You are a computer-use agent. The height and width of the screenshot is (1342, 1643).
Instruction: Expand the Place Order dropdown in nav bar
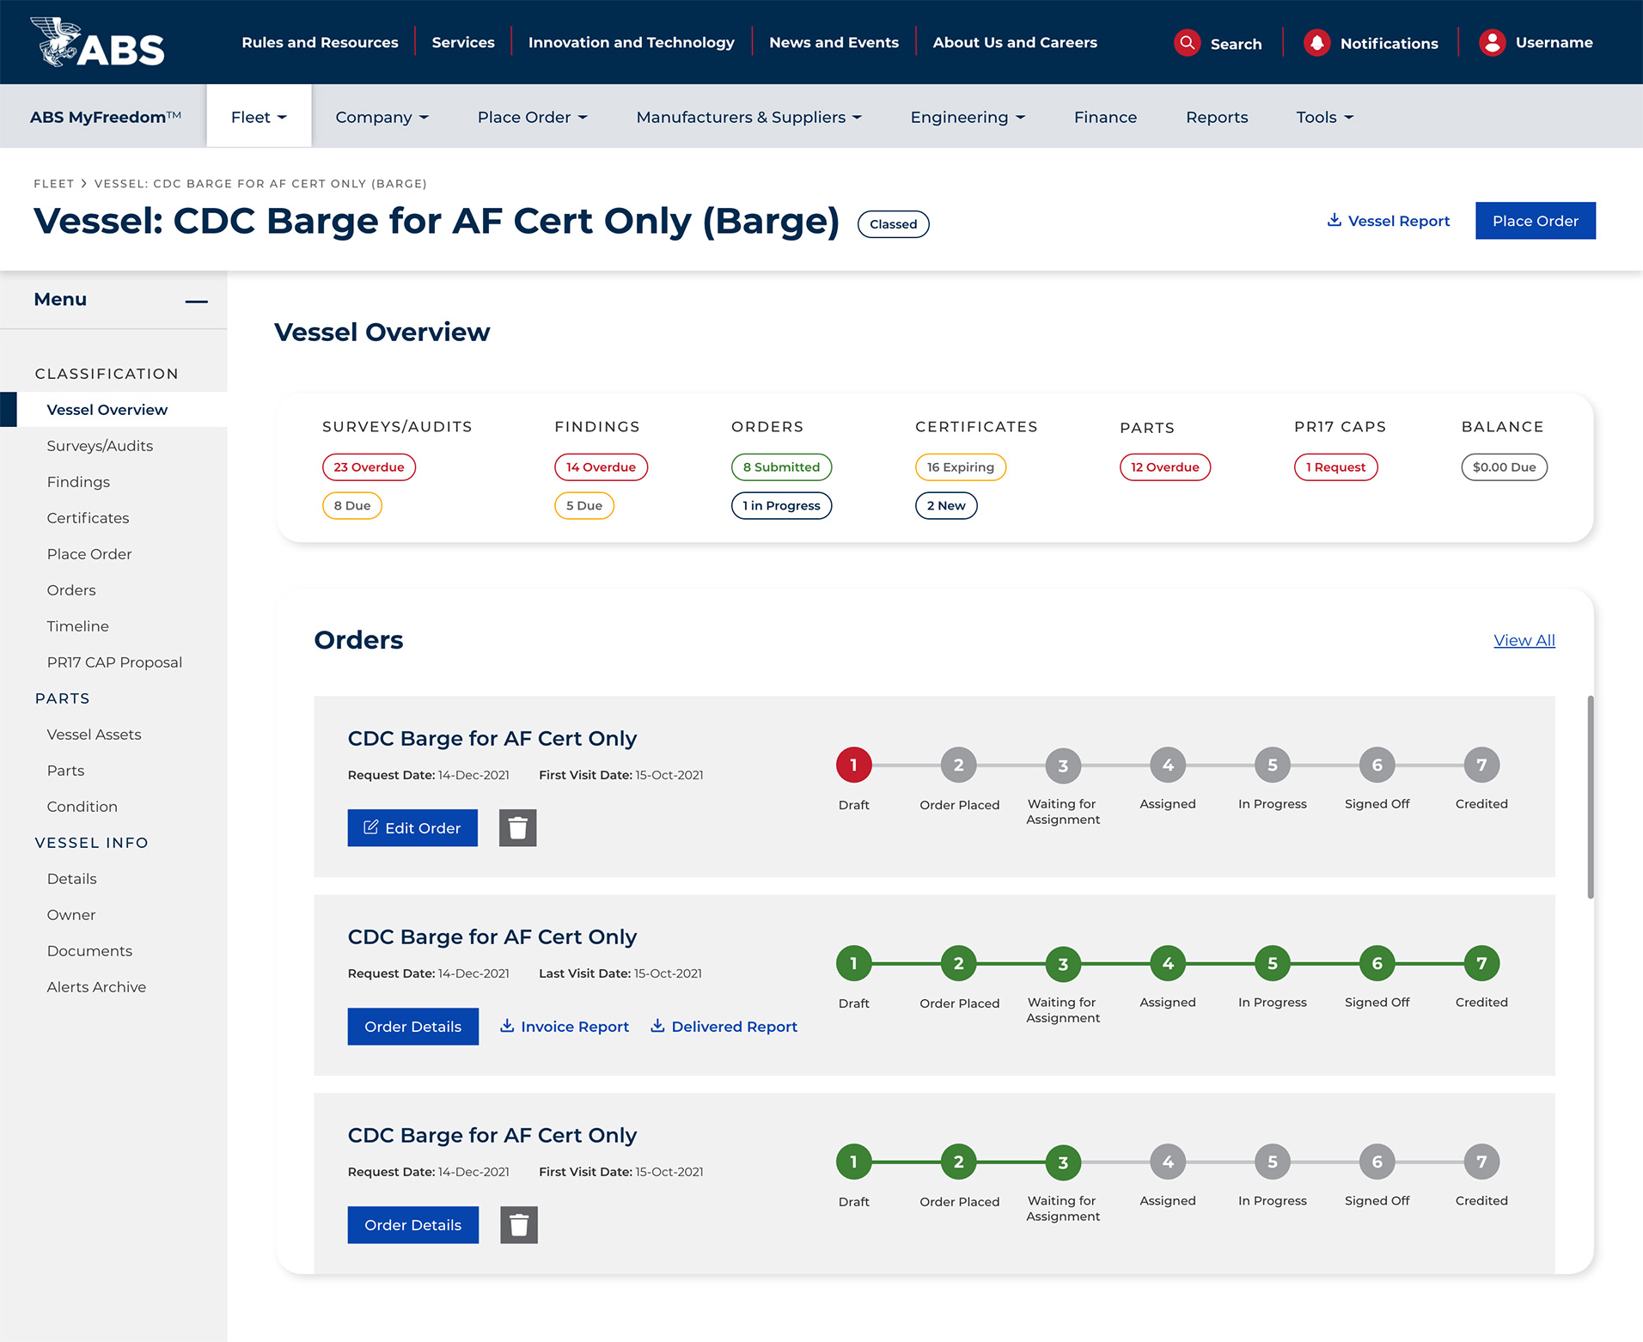pyautogui.click(x=532, y=117)
